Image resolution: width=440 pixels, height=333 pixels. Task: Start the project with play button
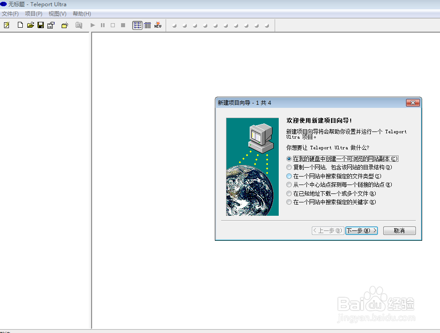(x=92, y=25)
